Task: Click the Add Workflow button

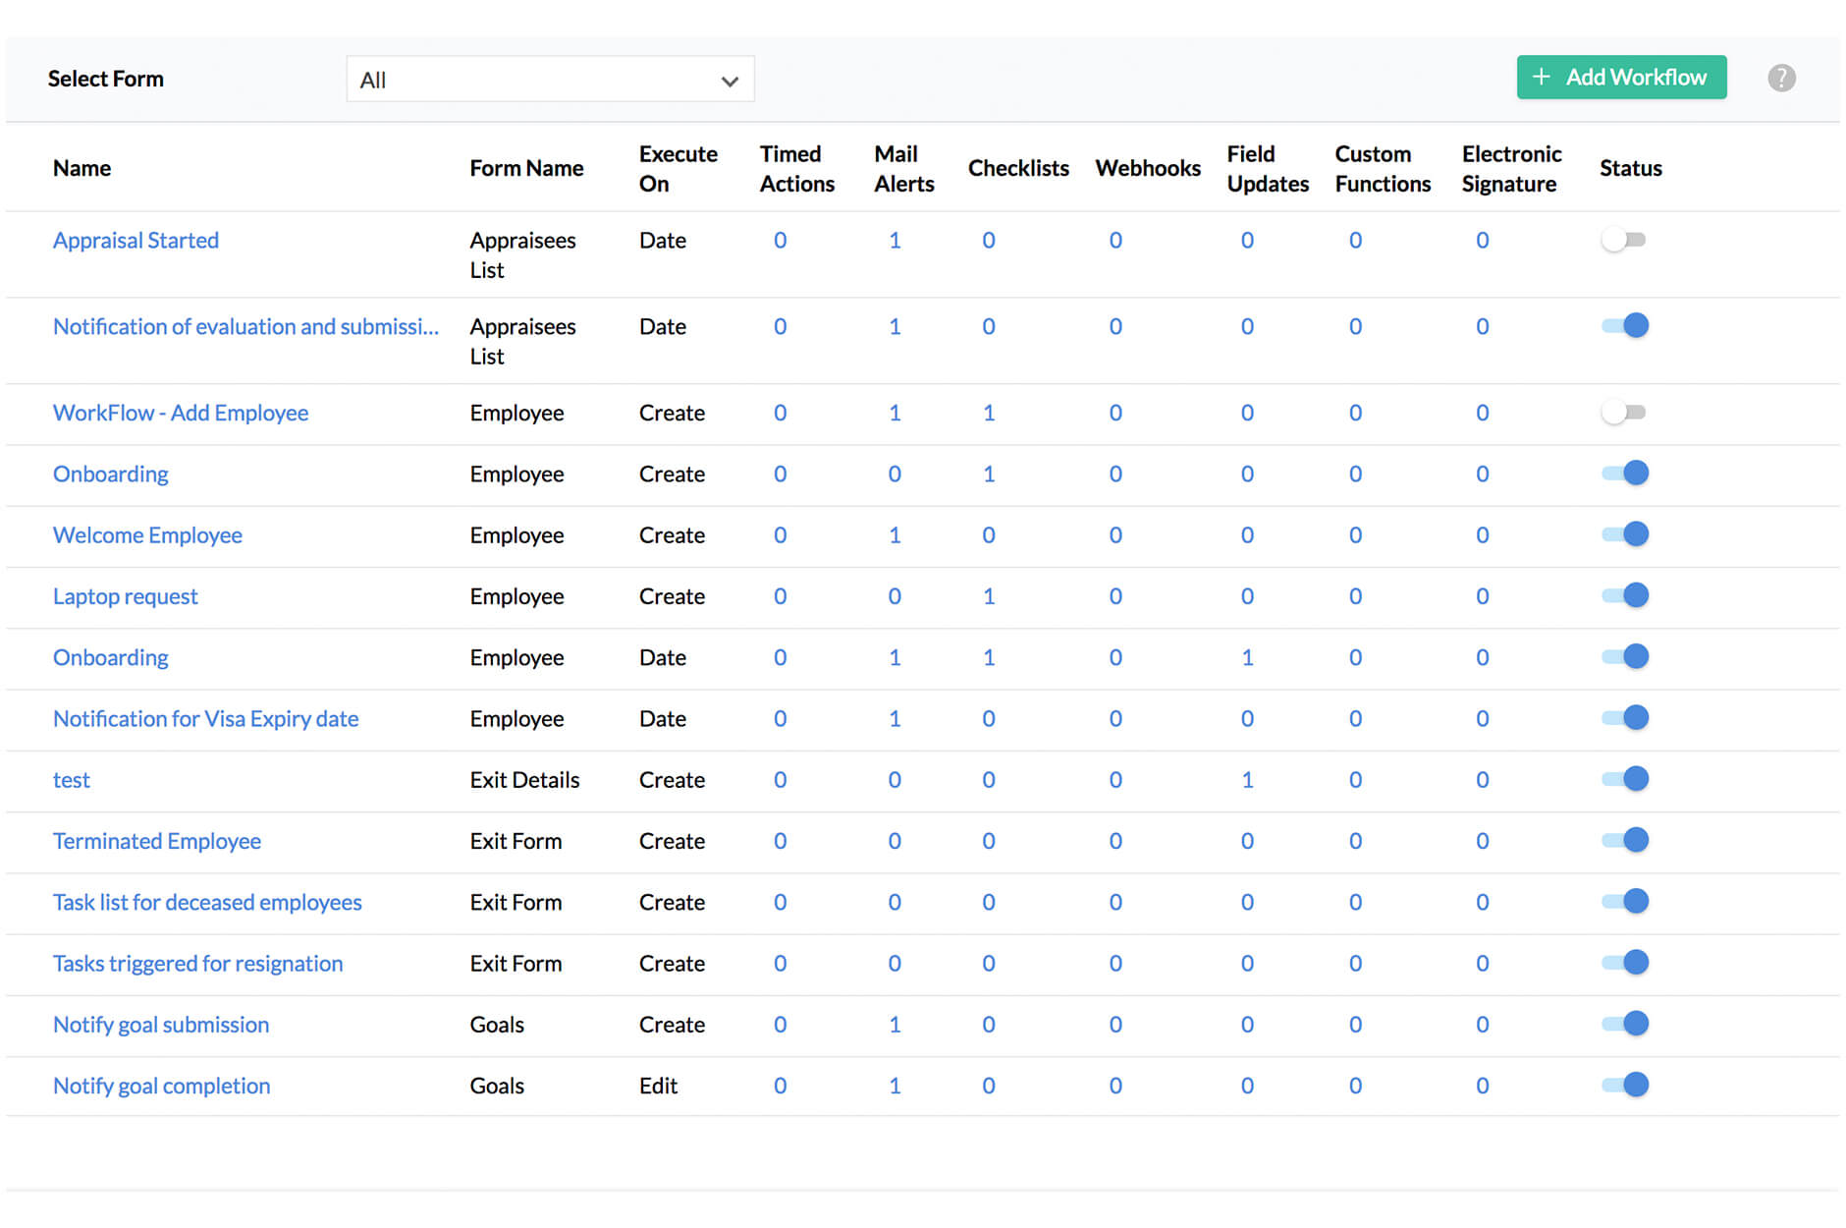Action: coord(1621,77)
